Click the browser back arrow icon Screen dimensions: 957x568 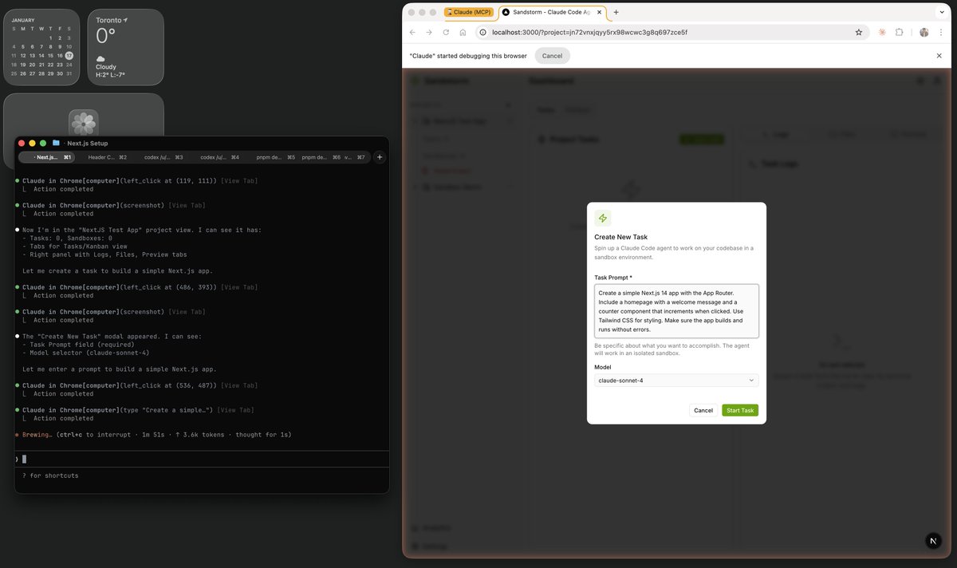412,33
